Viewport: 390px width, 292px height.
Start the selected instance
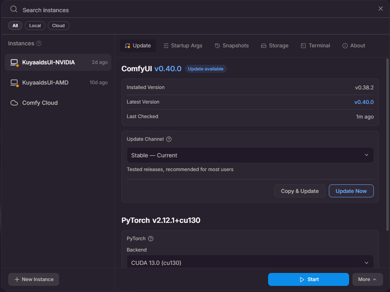[x=309, y=279]
